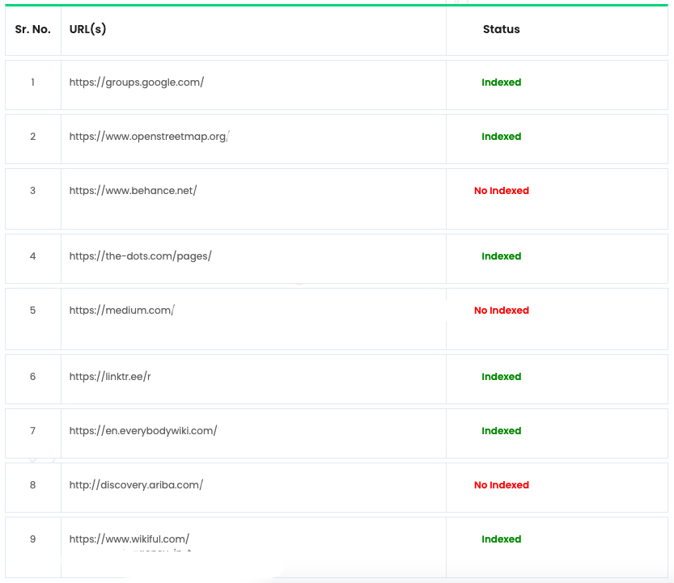This screenshot has height=583, width=674.
Task: Select No Indexed status for behance.net
Action: 501,190
